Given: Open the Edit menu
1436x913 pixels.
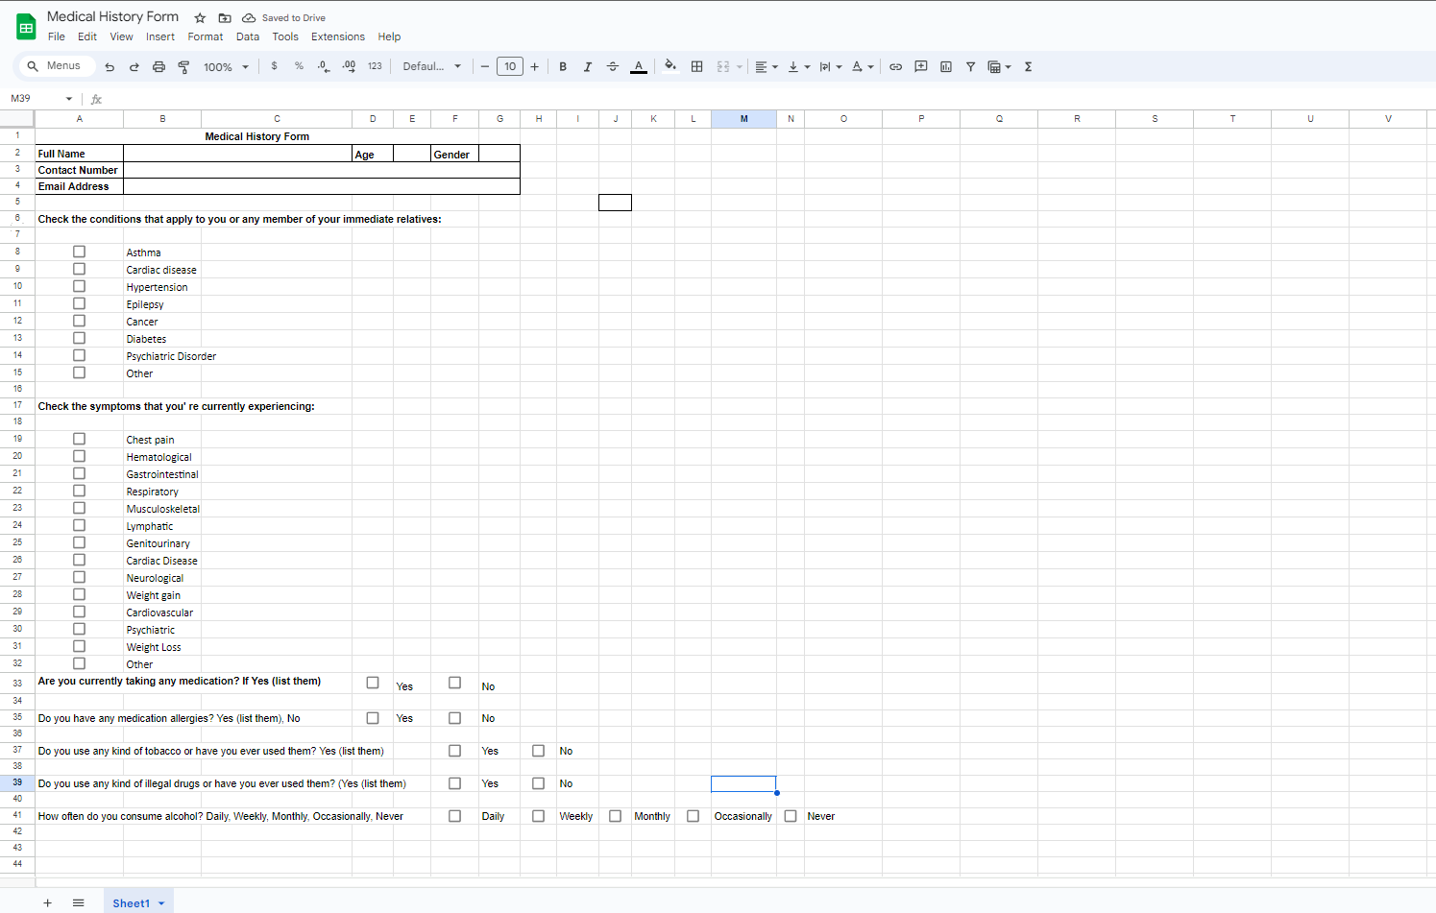Looking at the screenshot, I should (x=87, y=36).
